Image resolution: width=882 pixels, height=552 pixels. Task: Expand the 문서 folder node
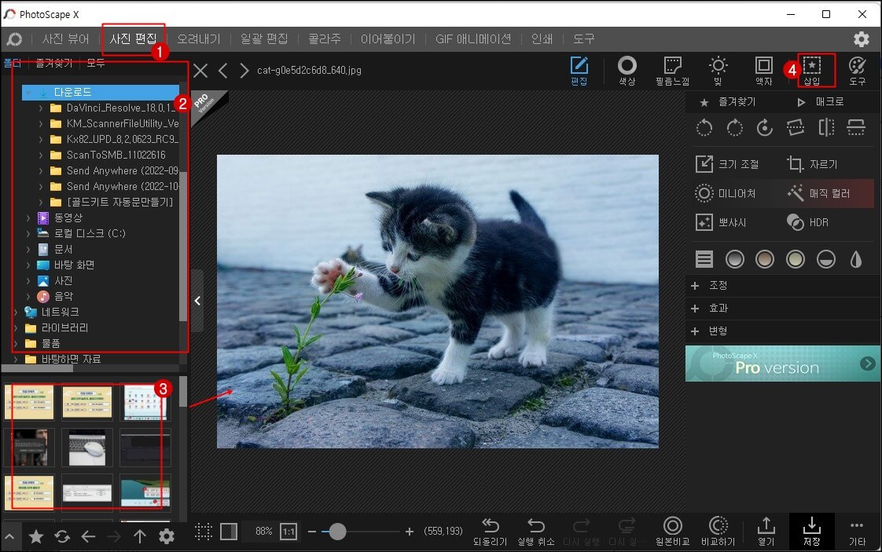tap(28, 249)
